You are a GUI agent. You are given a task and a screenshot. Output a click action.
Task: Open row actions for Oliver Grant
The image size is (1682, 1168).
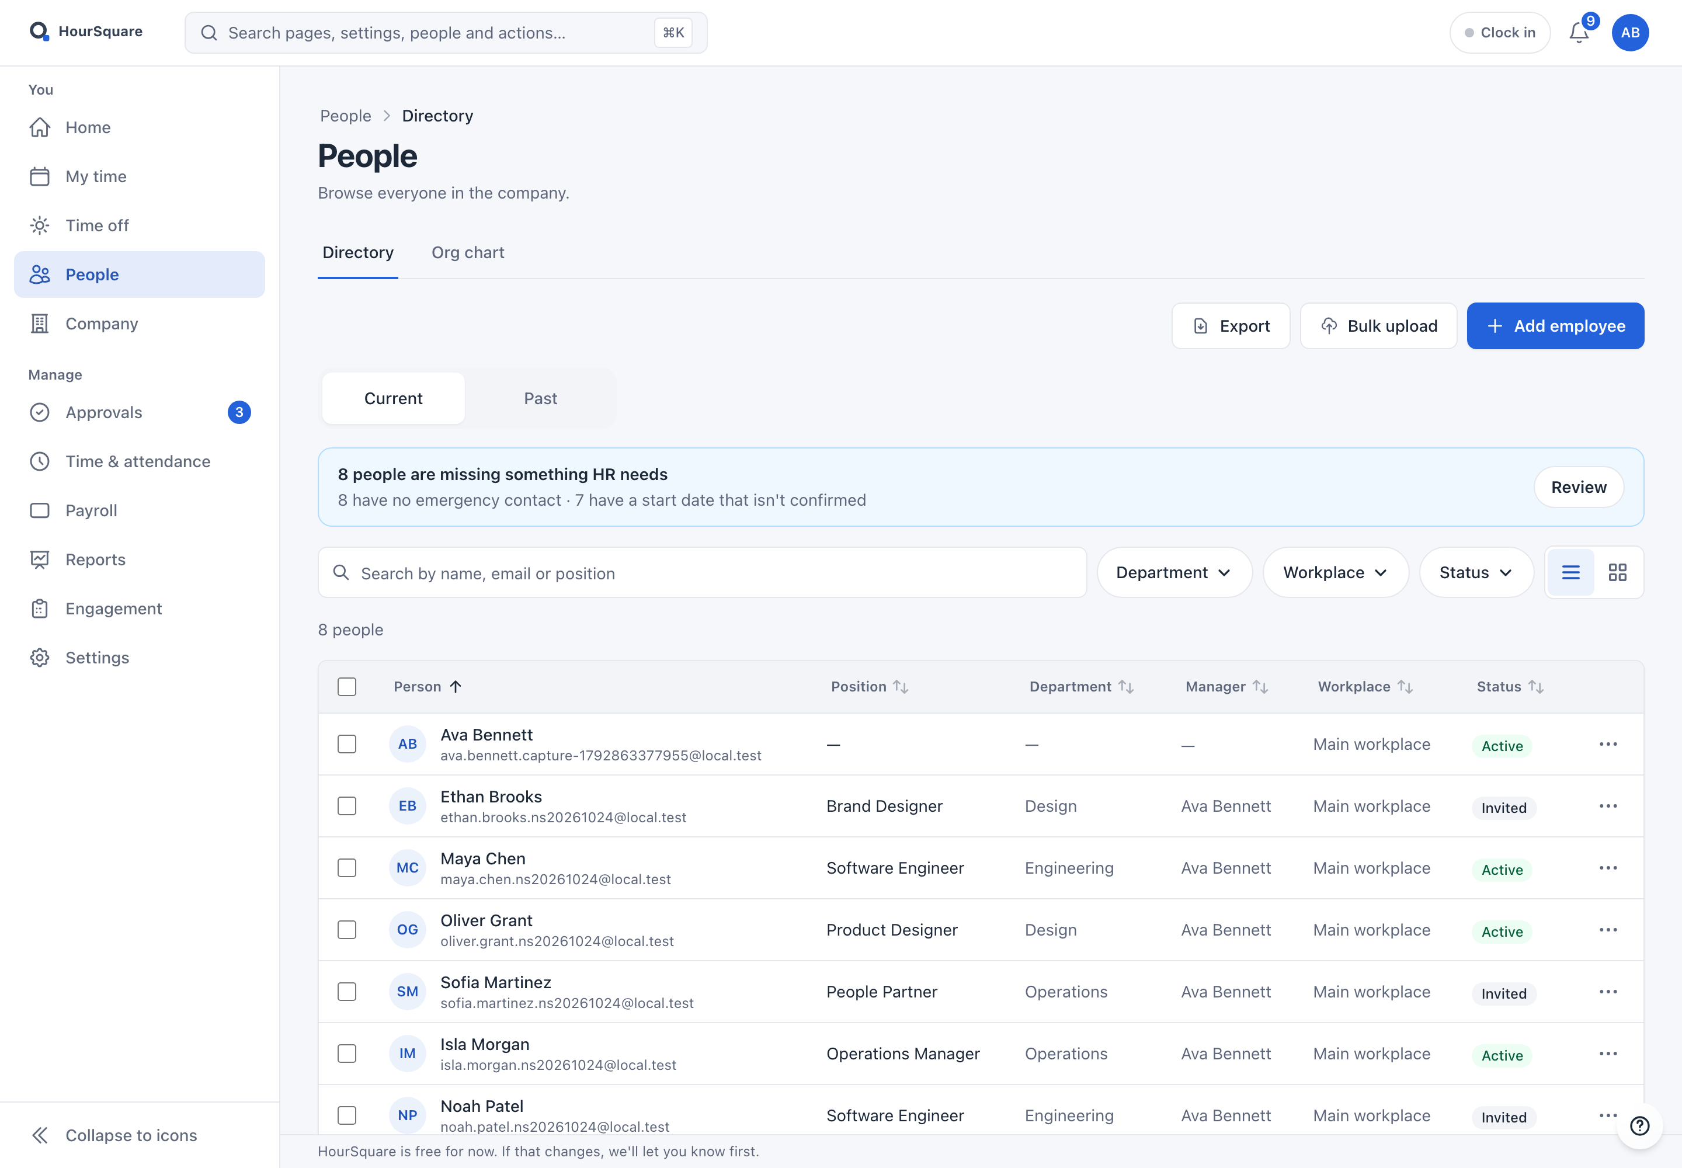tap(1608, 929)
